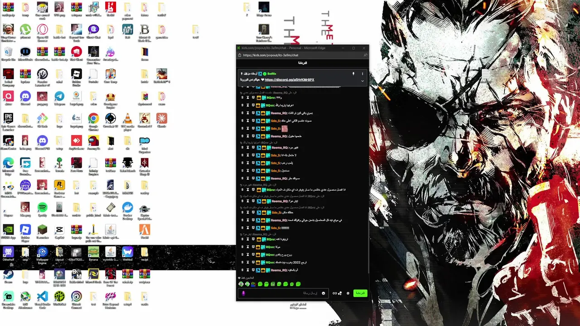Unpin the BotRix pinned message with pin icon
The height and width of the screenshot is (326, 580).
point(353,73)
